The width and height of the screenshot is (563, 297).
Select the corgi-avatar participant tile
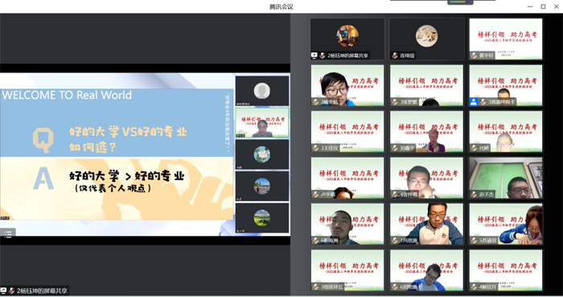tap(426, 39)
